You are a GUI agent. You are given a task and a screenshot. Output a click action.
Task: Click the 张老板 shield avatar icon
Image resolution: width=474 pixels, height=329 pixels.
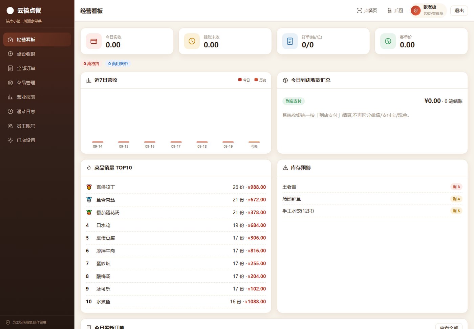pyautogui.click(x=415, y=10)
